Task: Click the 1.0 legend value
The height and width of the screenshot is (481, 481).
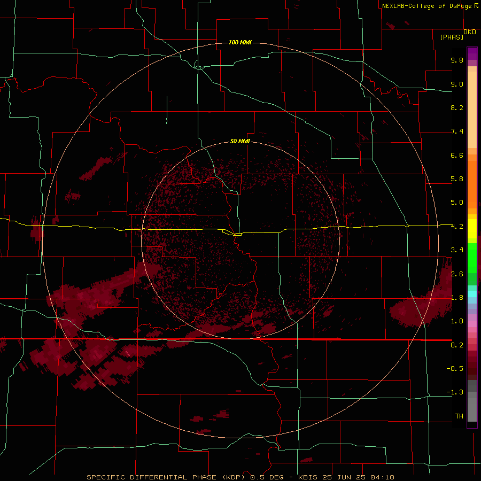Action: (x=457, y=321)
